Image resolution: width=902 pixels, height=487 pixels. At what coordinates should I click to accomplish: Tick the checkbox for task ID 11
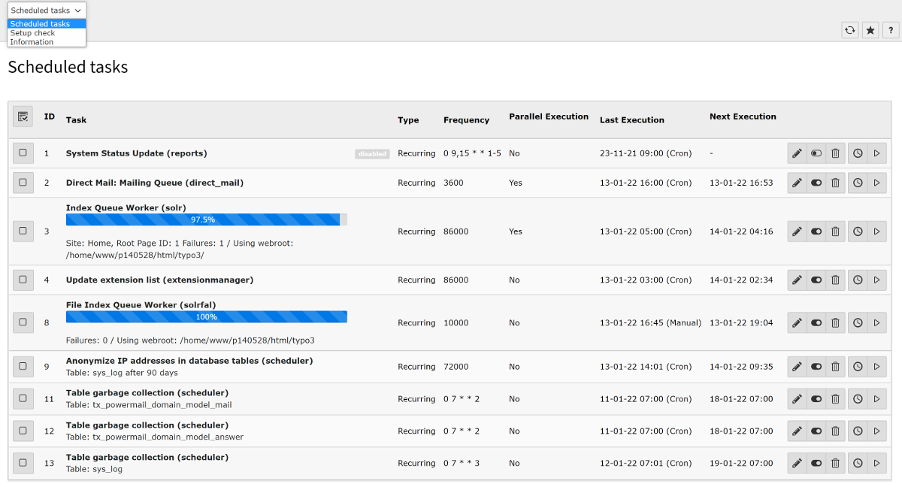[23, 399]
